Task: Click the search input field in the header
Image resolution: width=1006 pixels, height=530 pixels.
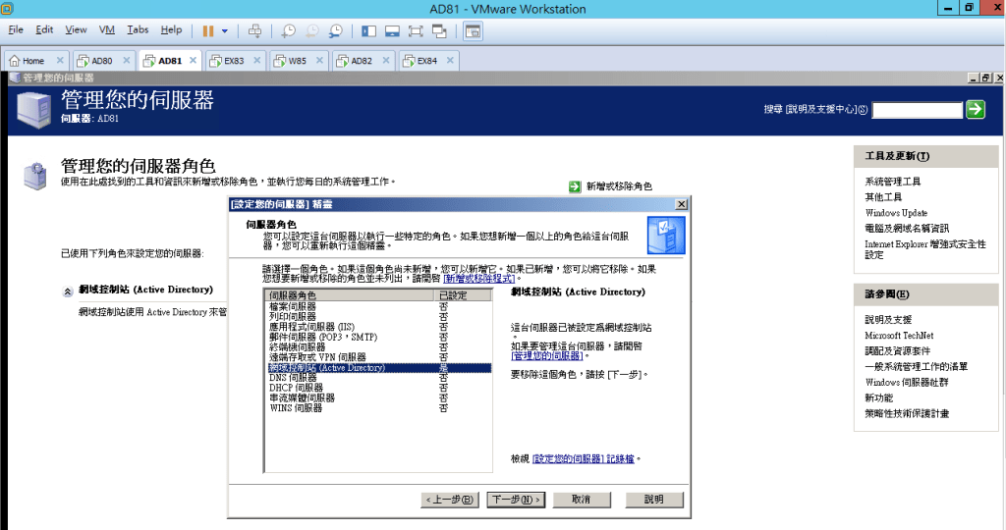Action: [x=916, y=110]
